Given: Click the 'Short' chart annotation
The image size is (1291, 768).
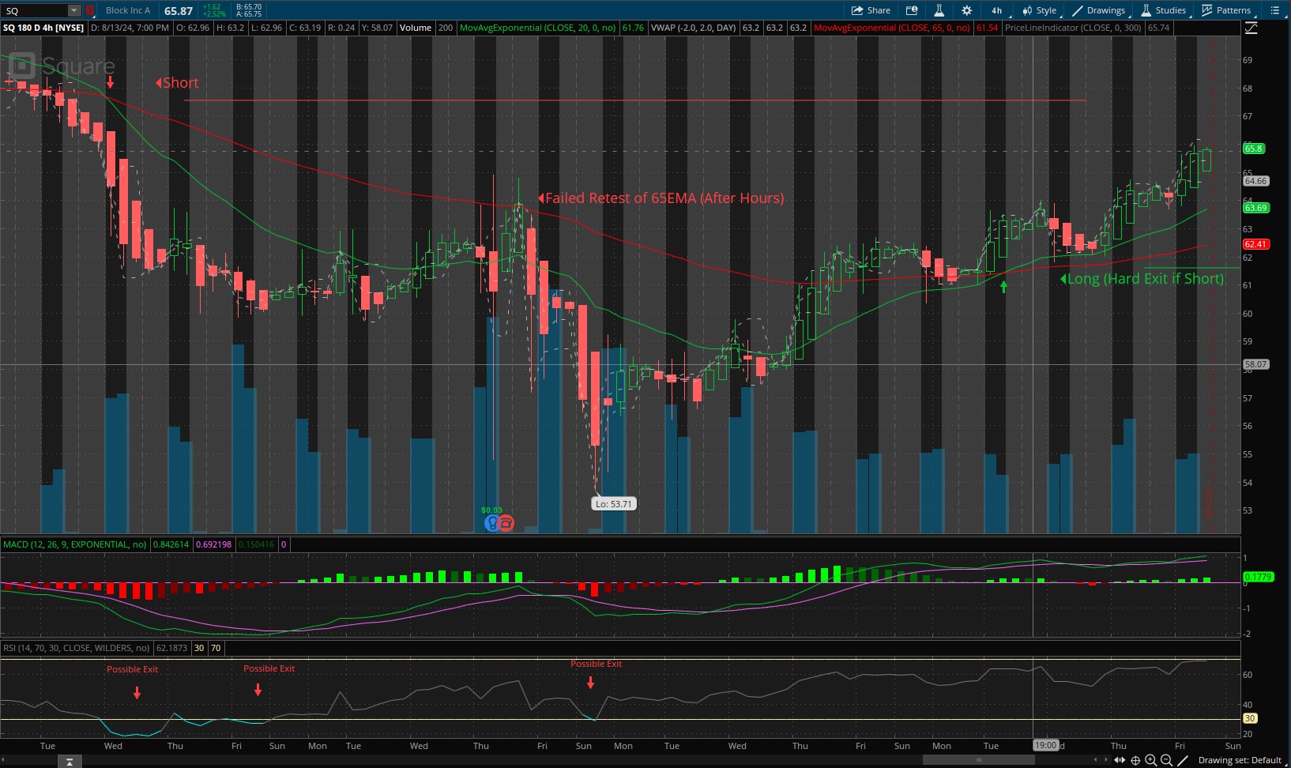Looking at the screenshot, I should [x=177, y=83].
